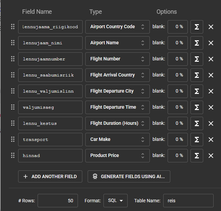
Task: Click Generate Fields Using AI button
Action: 129,176
